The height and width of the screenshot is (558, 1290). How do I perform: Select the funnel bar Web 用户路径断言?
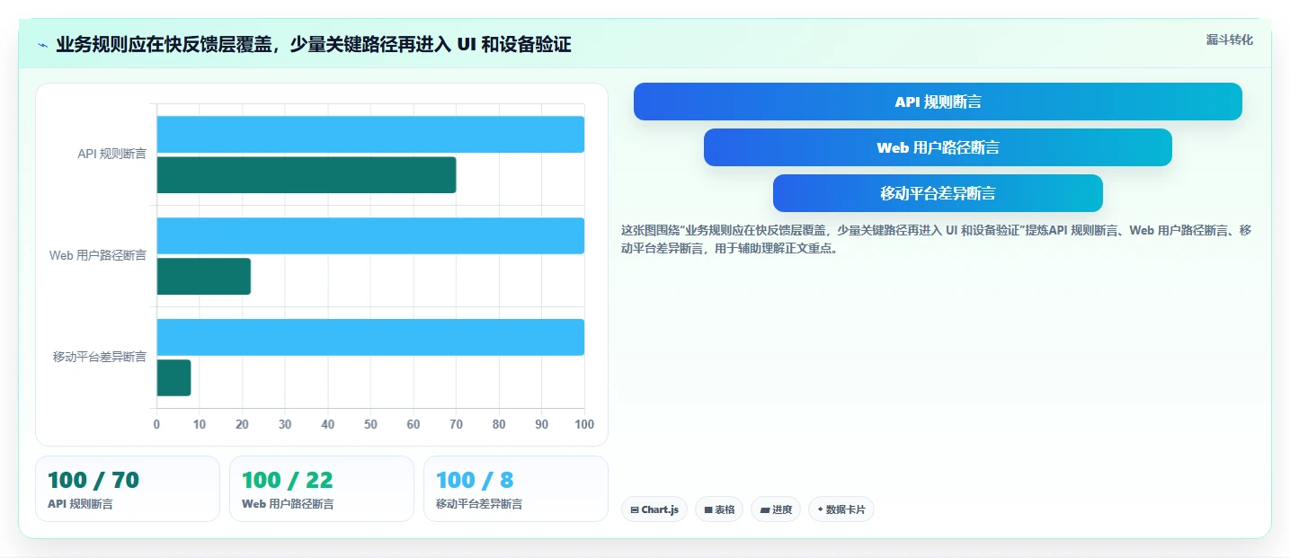(938, 147)
